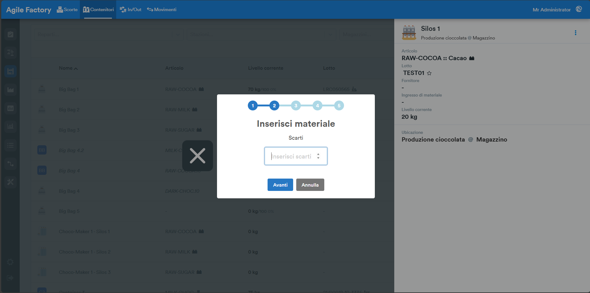
Task: Go to wizard step 2
Action: pyautogui.click(x=274, y=105)
